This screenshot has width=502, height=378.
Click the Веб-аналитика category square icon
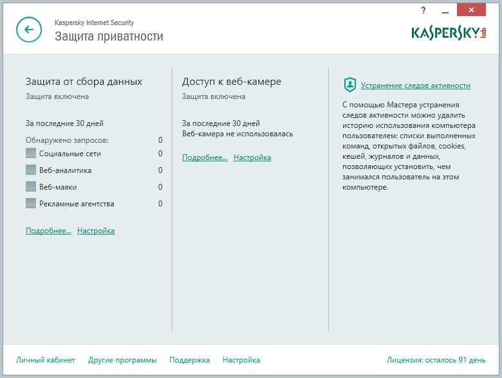pyautogui.click(x=31, y=170)
